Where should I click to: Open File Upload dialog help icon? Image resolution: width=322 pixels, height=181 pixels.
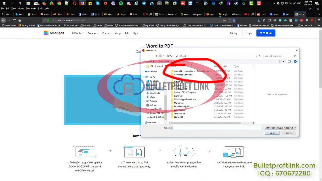[x=295, y=61]
